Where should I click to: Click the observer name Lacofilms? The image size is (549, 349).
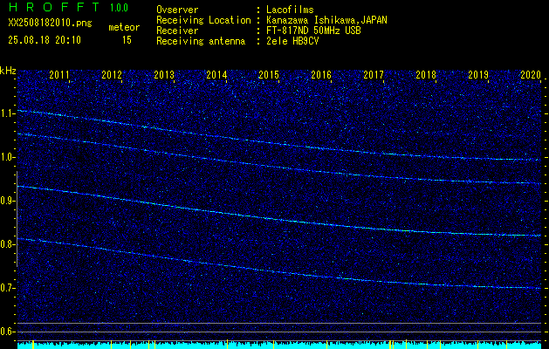[x=290, y=10]
